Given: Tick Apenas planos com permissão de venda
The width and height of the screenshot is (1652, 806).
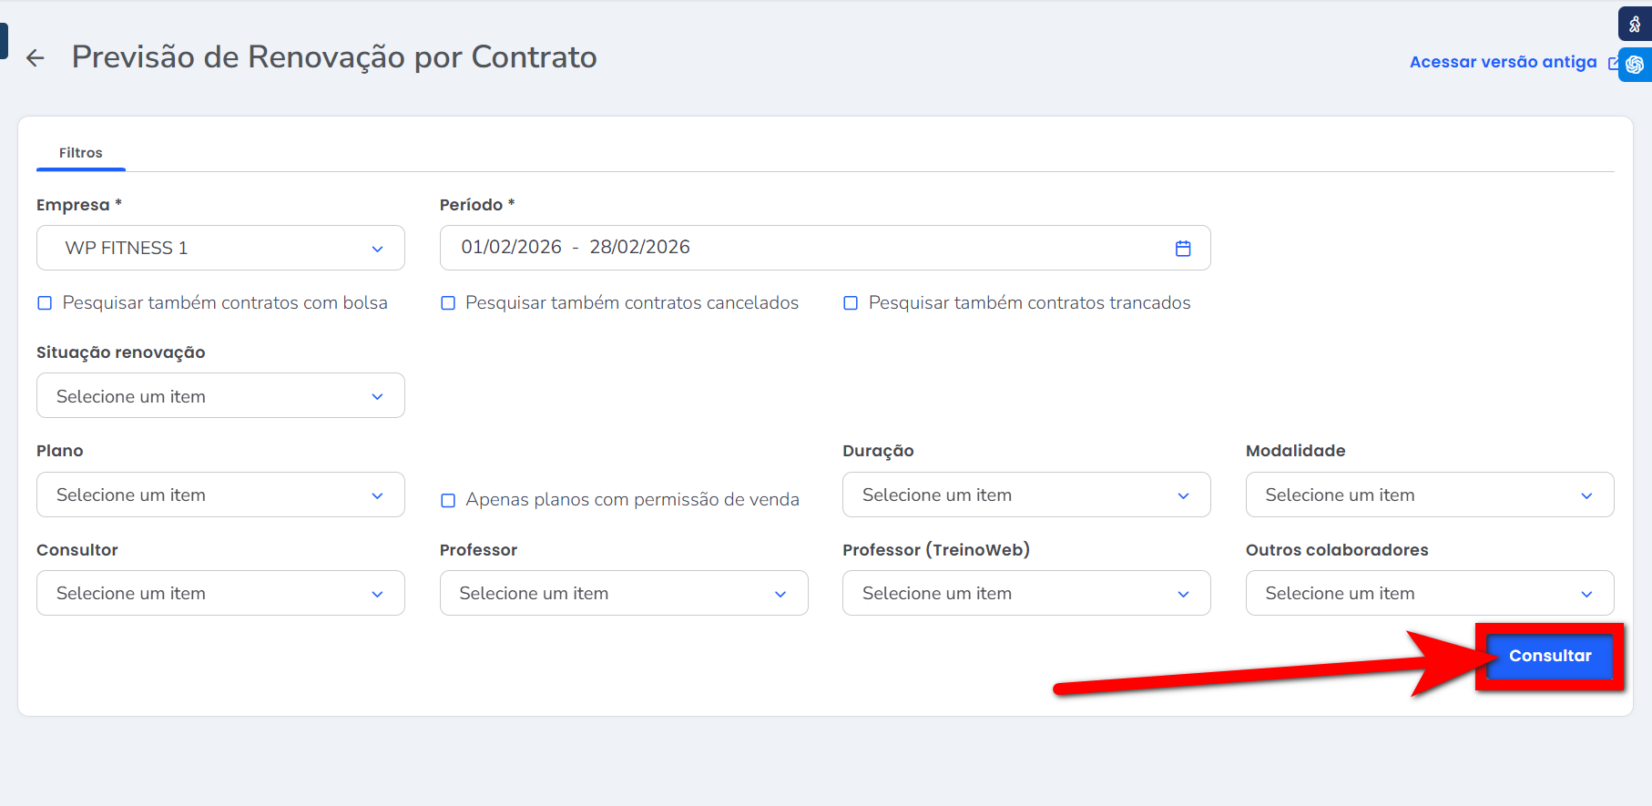Looking at the screenshot, I should click(x=448, y=500).
